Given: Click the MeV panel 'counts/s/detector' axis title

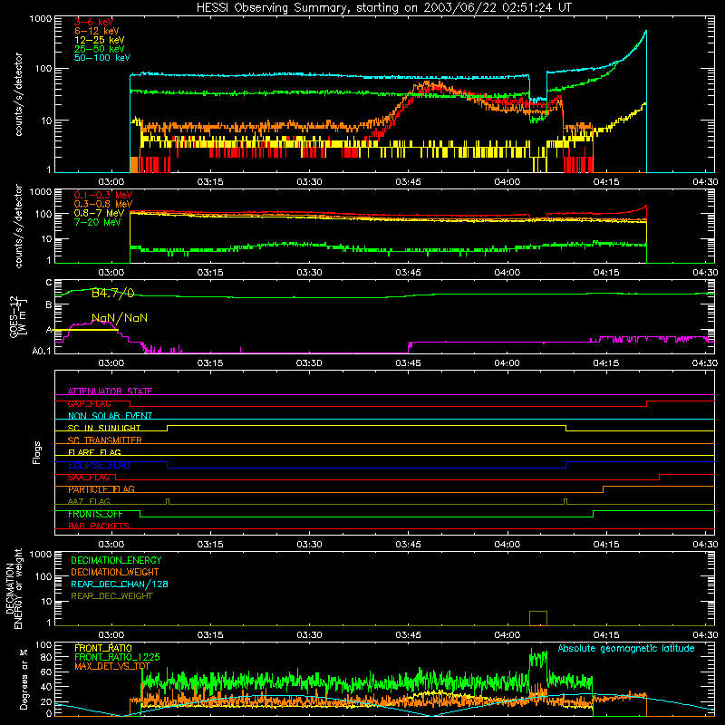Looking at the screenshot, I should [18, 227].
